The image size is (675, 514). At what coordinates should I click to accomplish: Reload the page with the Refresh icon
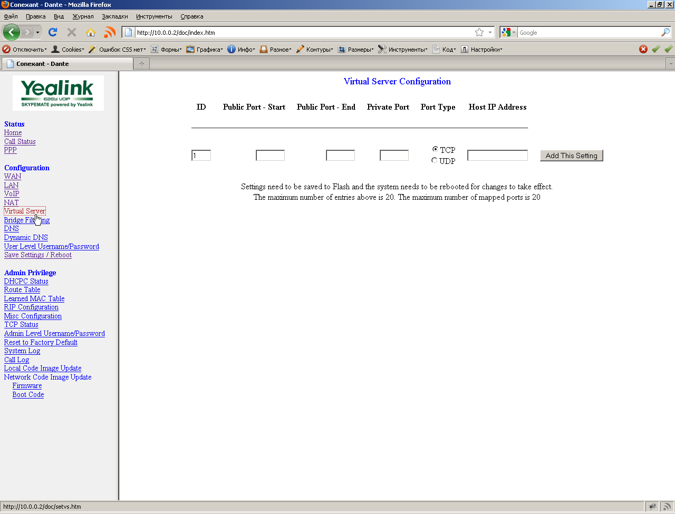click(53, 32)
